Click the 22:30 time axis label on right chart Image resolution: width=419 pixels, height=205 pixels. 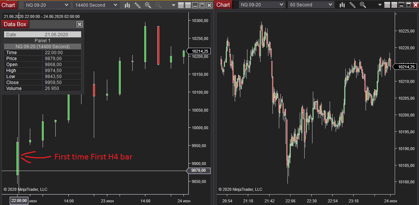click(x=311, y=201)
